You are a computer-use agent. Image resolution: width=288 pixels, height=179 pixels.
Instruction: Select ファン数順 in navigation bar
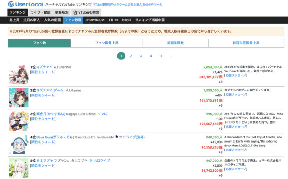click(x=73, y=20)
